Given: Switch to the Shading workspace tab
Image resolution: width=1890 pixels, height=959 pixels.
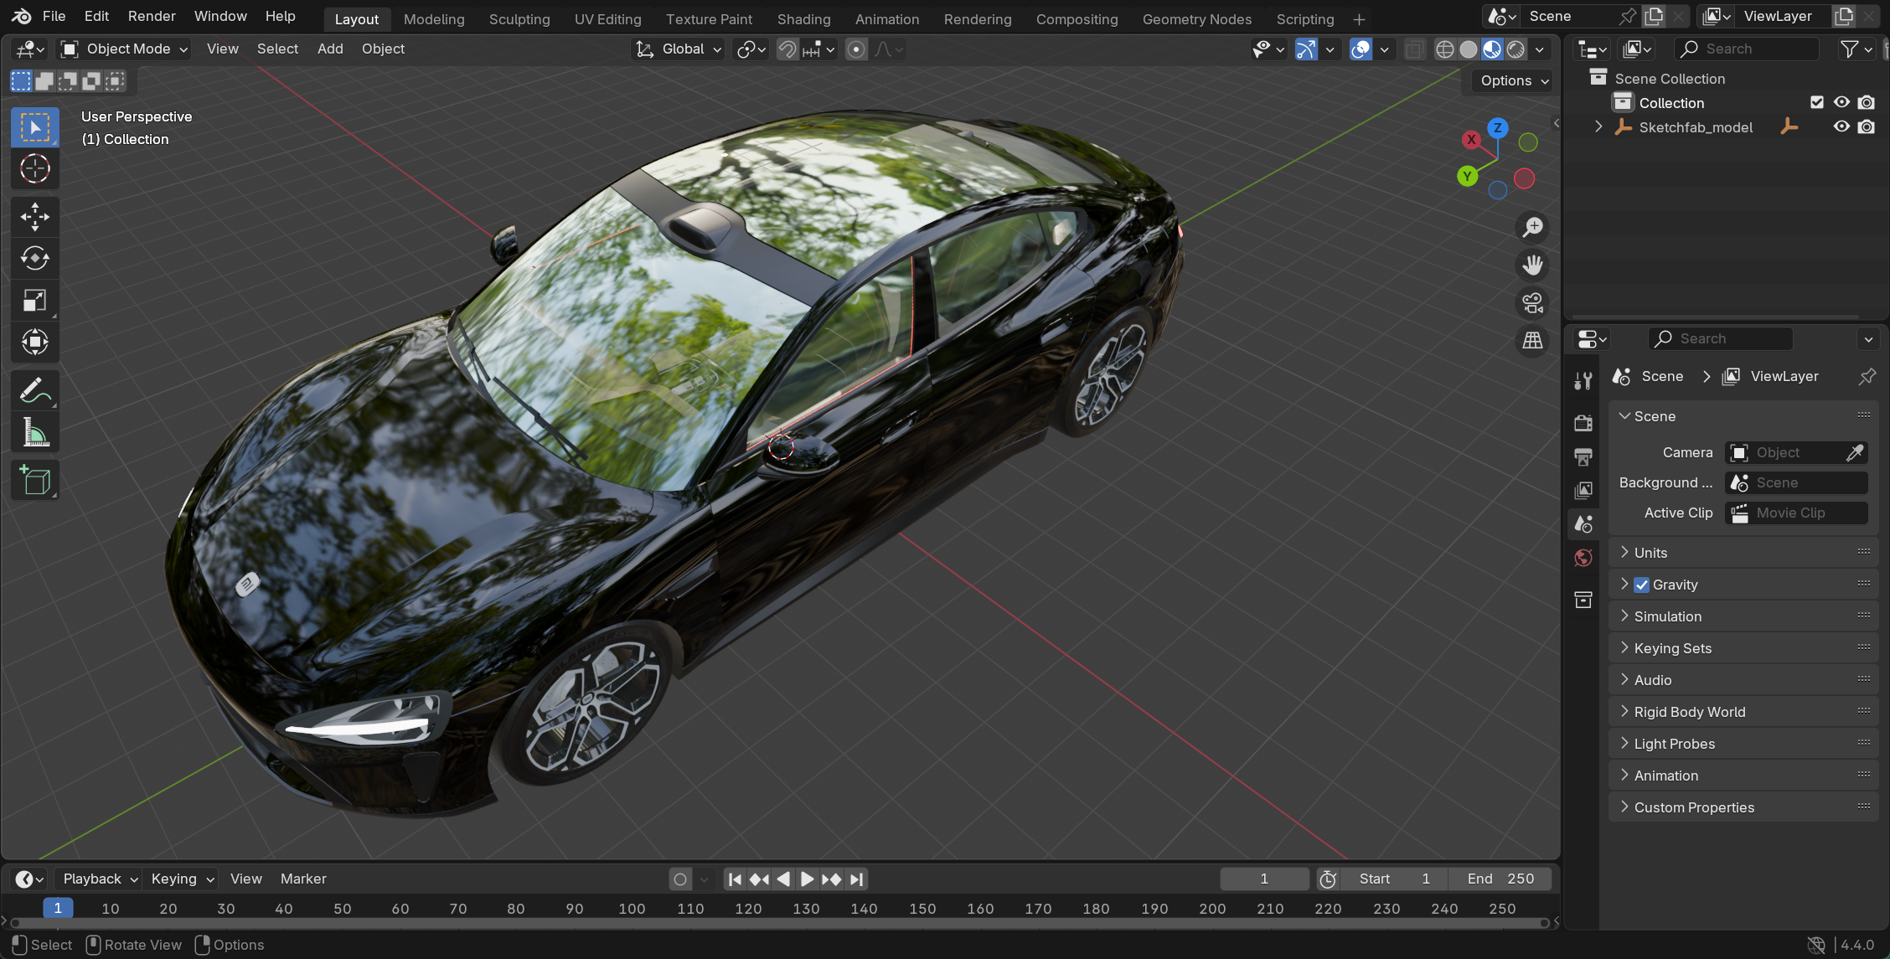Looking at the screenshot, I should click(x=803, y=18).
